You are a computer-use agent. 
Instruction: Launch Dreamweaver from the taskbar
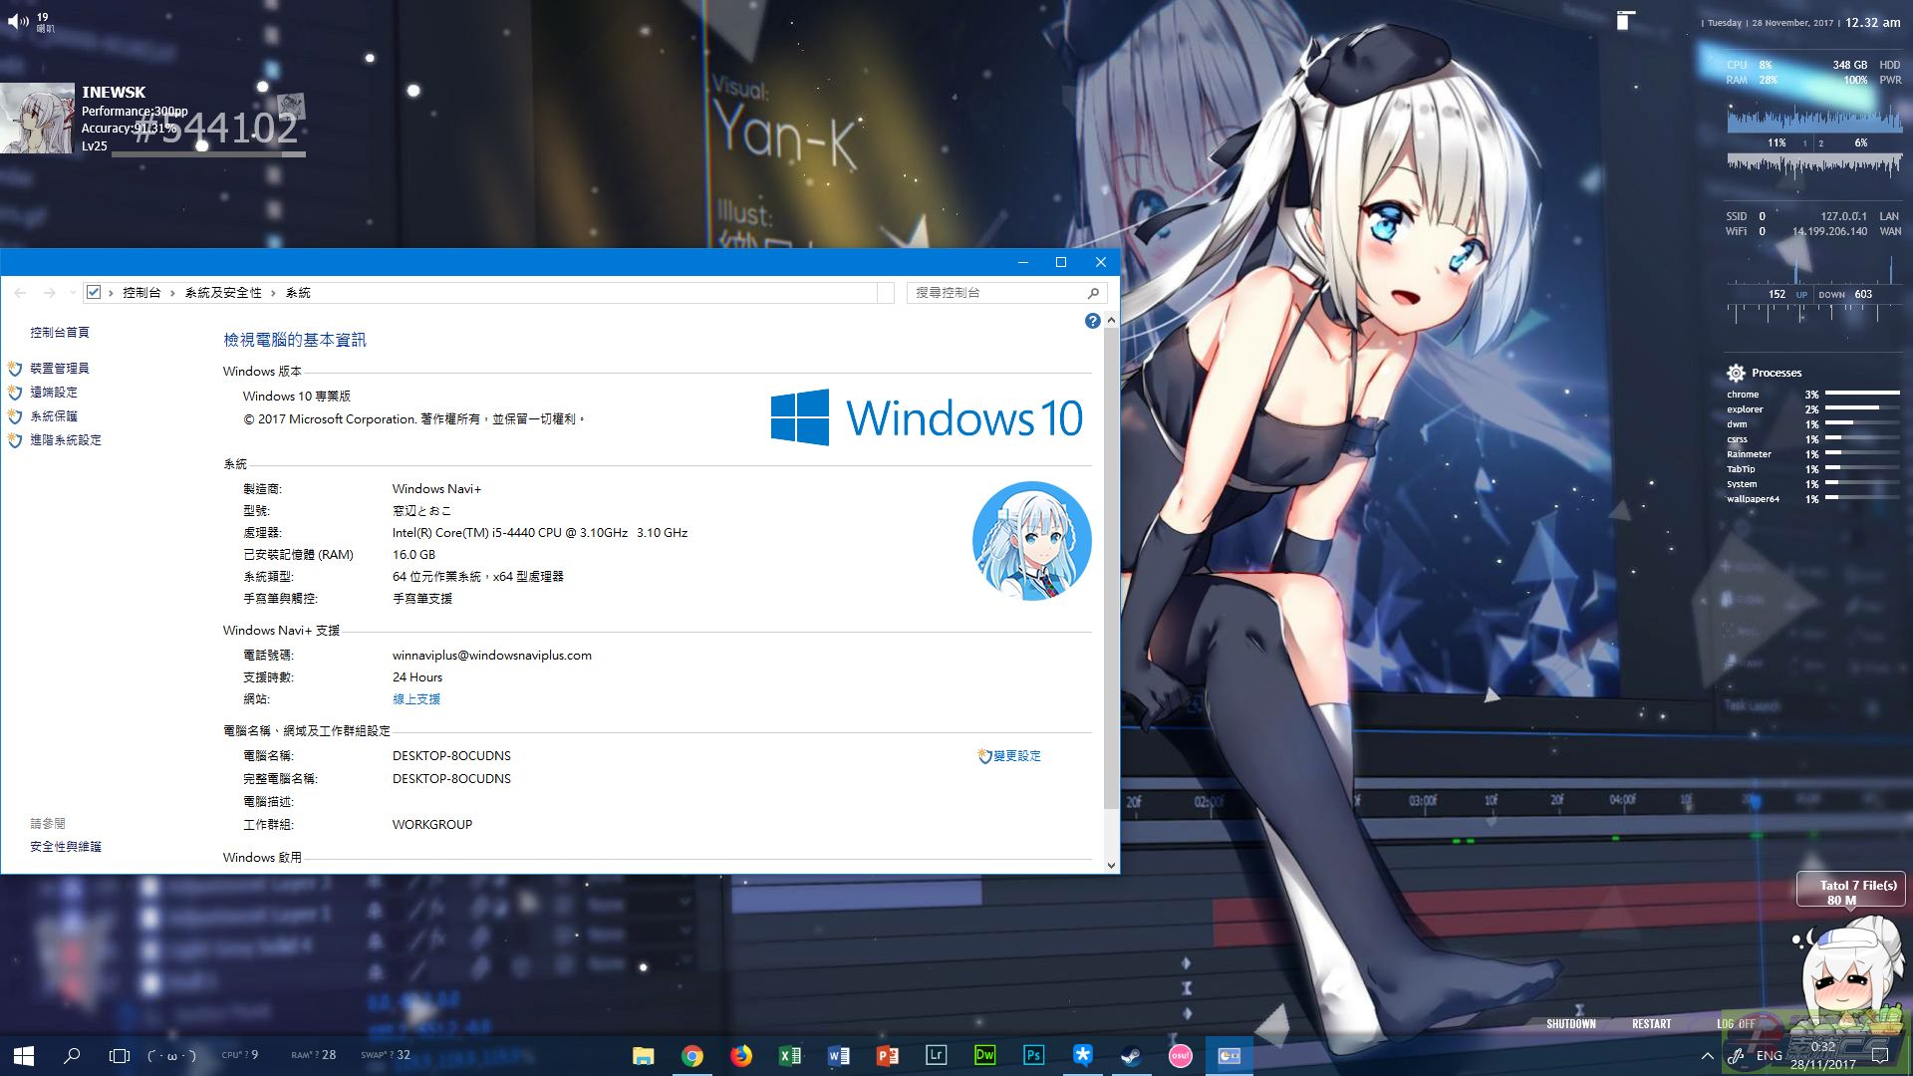984,1056
